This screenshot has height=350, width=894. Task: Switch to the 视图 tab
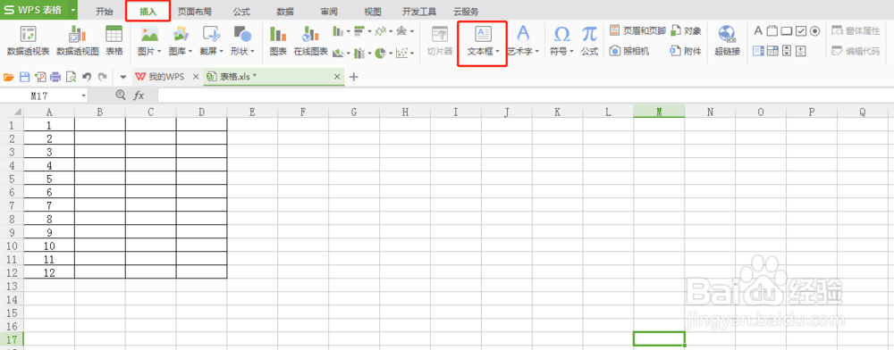click(x=372, y=12)
